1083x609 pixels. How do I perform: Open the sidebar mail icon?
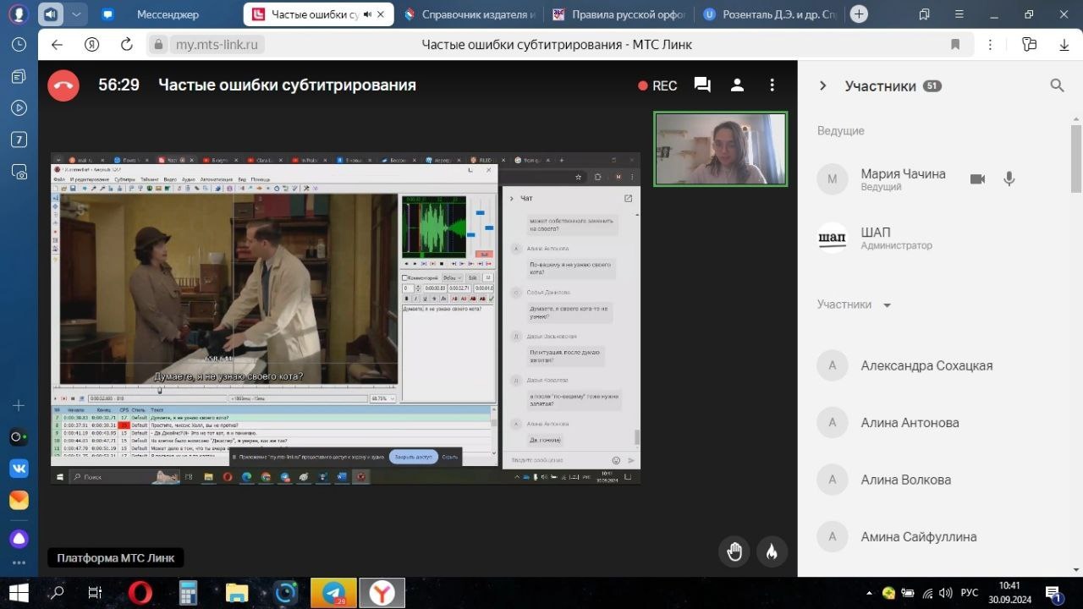tap(19, 500)
